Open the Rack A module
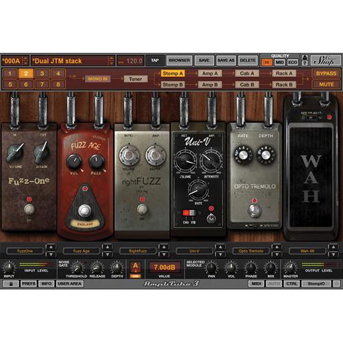The width and height of the screenshot is (343, 343). pos(284,73)
